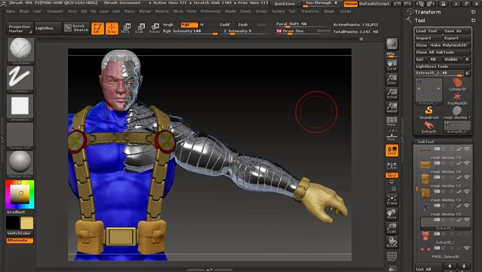Click Clone All SubTools
Image resolution: width=482 pixels, height=272 pixels.
(443, 52)
